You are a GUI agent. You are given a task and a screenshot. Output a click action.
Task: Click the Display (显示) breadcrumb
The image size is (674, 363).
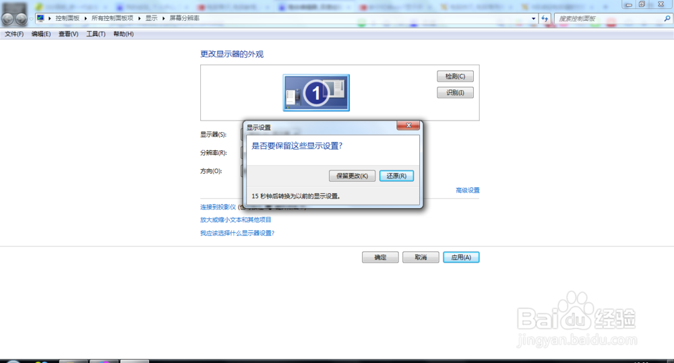click(151, 18)
